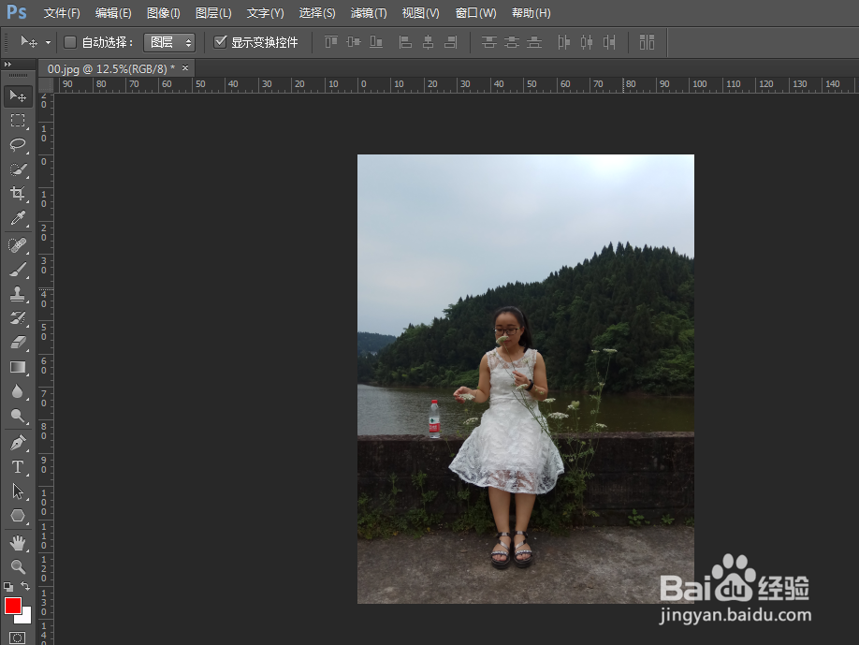The height and width of the screenshot is (645, 859).
Task: Select the Zoom magnifier tool
Action: click(x=18, y=566)
